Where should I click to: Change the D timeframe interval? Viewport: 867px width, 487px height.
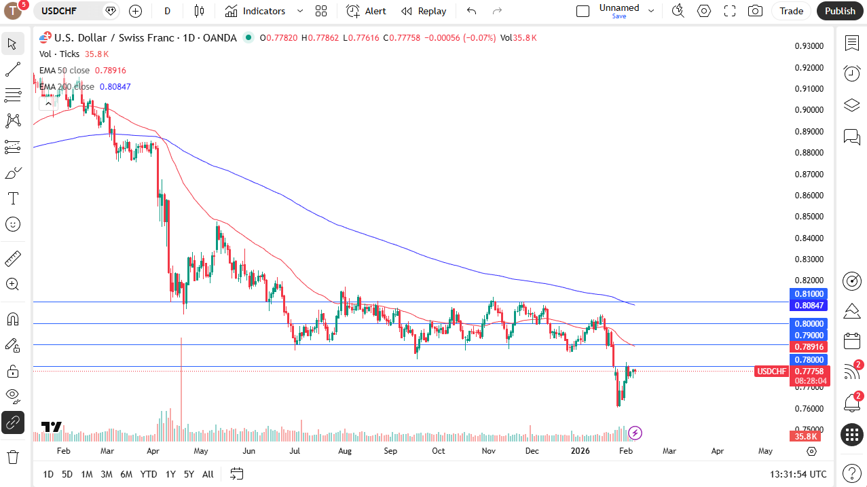167,11
